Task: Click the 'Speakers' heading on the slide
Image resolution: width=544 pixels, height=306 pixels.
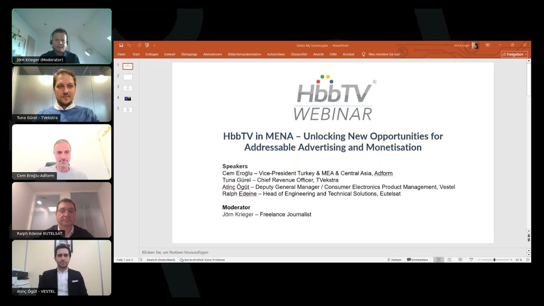Action: click(x=235, y=166)
